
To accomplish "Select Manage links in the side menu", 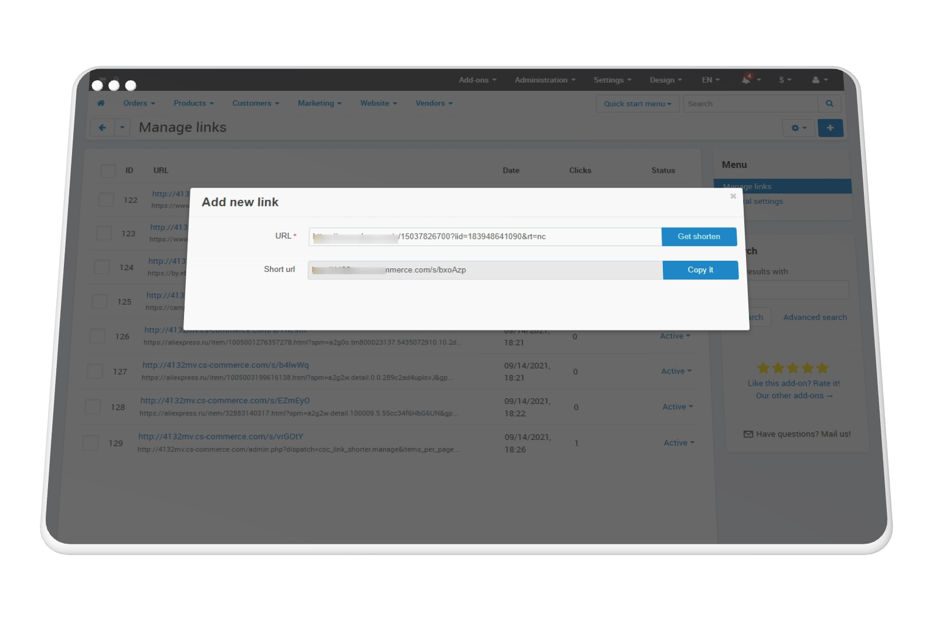I will tap(782, 186).
